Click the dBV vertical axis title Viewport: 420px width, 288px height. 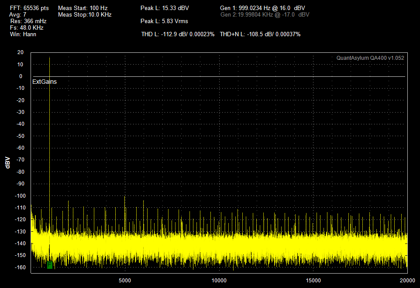[7, 163]
